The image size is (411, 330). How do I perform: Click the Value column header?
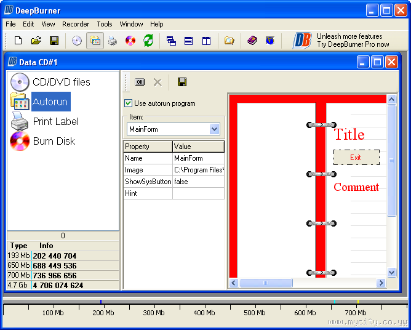198,147
